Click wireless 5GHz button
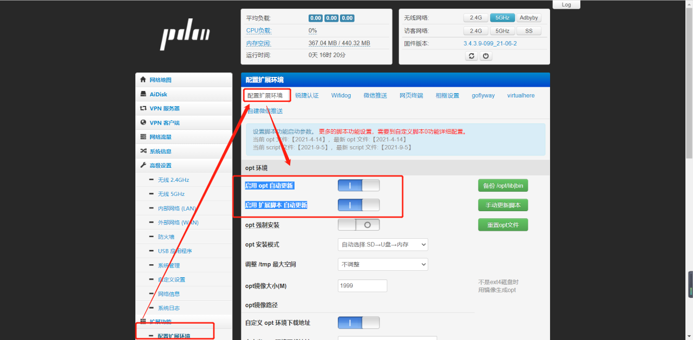 point(502,18)
